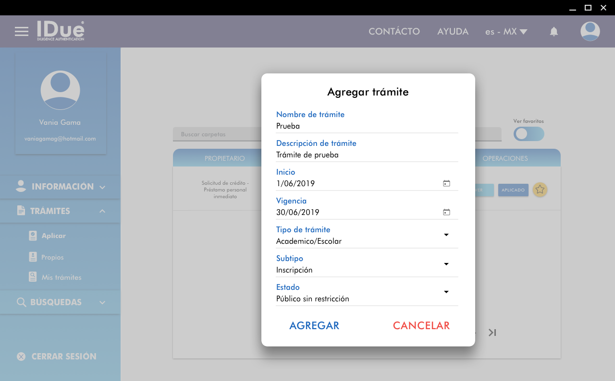The height and width of the screenshot is (381, 615).
Task: Open the hamburger menu icon
Action: [22, 32]
